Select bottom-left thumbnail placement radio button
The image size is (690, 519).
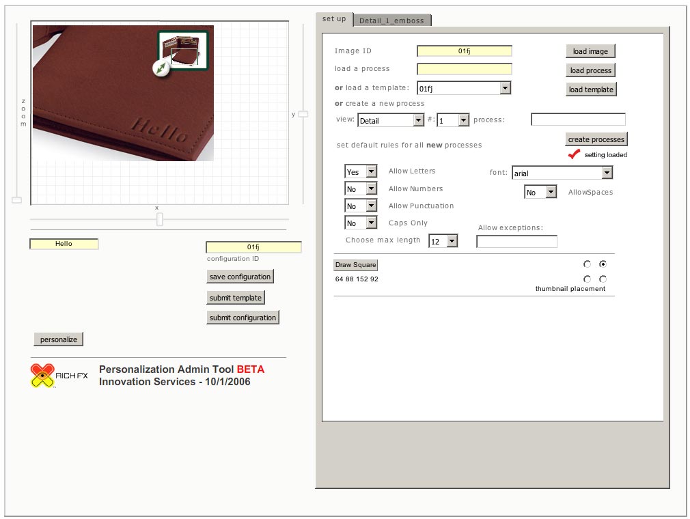click(x=587, y=279)
